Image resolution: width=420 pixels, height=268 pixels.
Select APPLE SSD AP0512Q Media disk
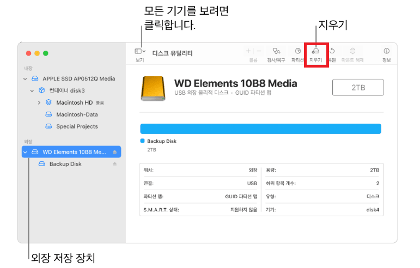point(79,79)
